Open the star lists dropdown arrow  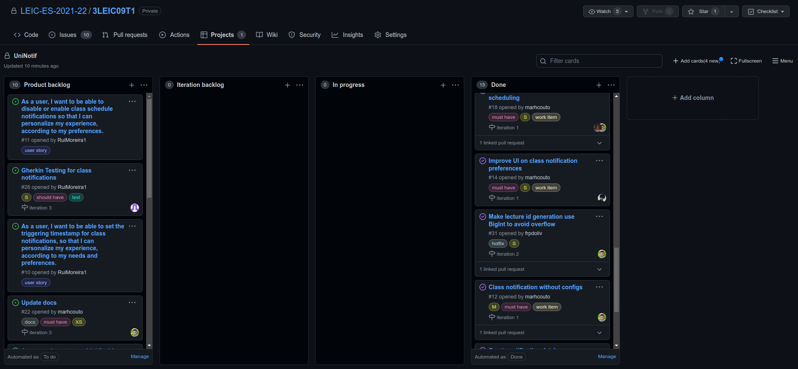(732, 11)
